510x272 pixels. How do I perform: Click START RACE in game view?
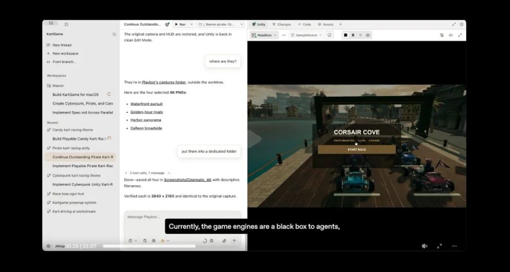coord(357,150)
